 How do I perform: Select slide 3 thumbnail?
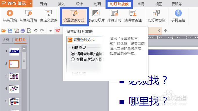coord(14,77)
